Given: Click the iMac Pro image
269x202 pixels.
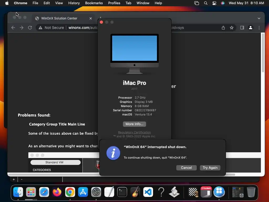Looking at the screenshot, I should pos(134,54).
